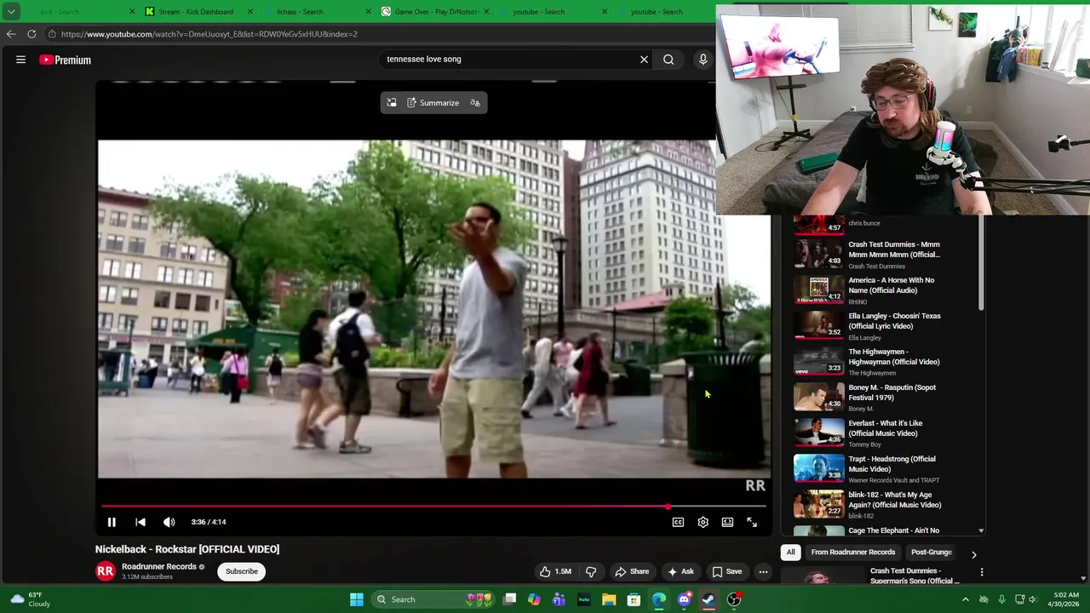1090x613 pixels.
Task: Click the translate icon next to Summarize
Action: click(475, 103)
